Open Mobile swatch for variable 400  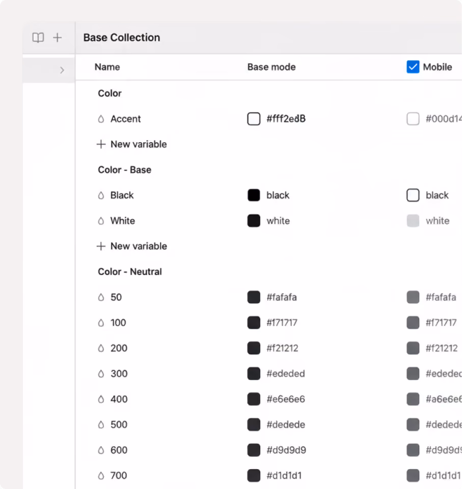[x=413, y=399]
